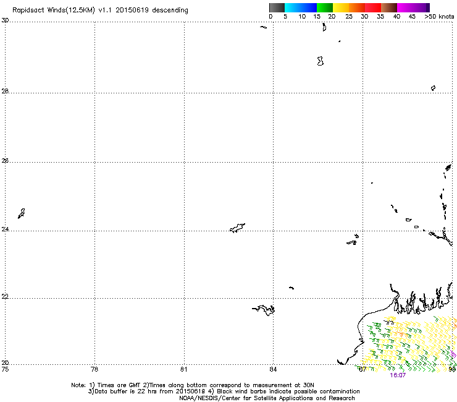Click the magenta wind barb near right edge
Screen dimensions: 457x402
[x=453, y=354]
